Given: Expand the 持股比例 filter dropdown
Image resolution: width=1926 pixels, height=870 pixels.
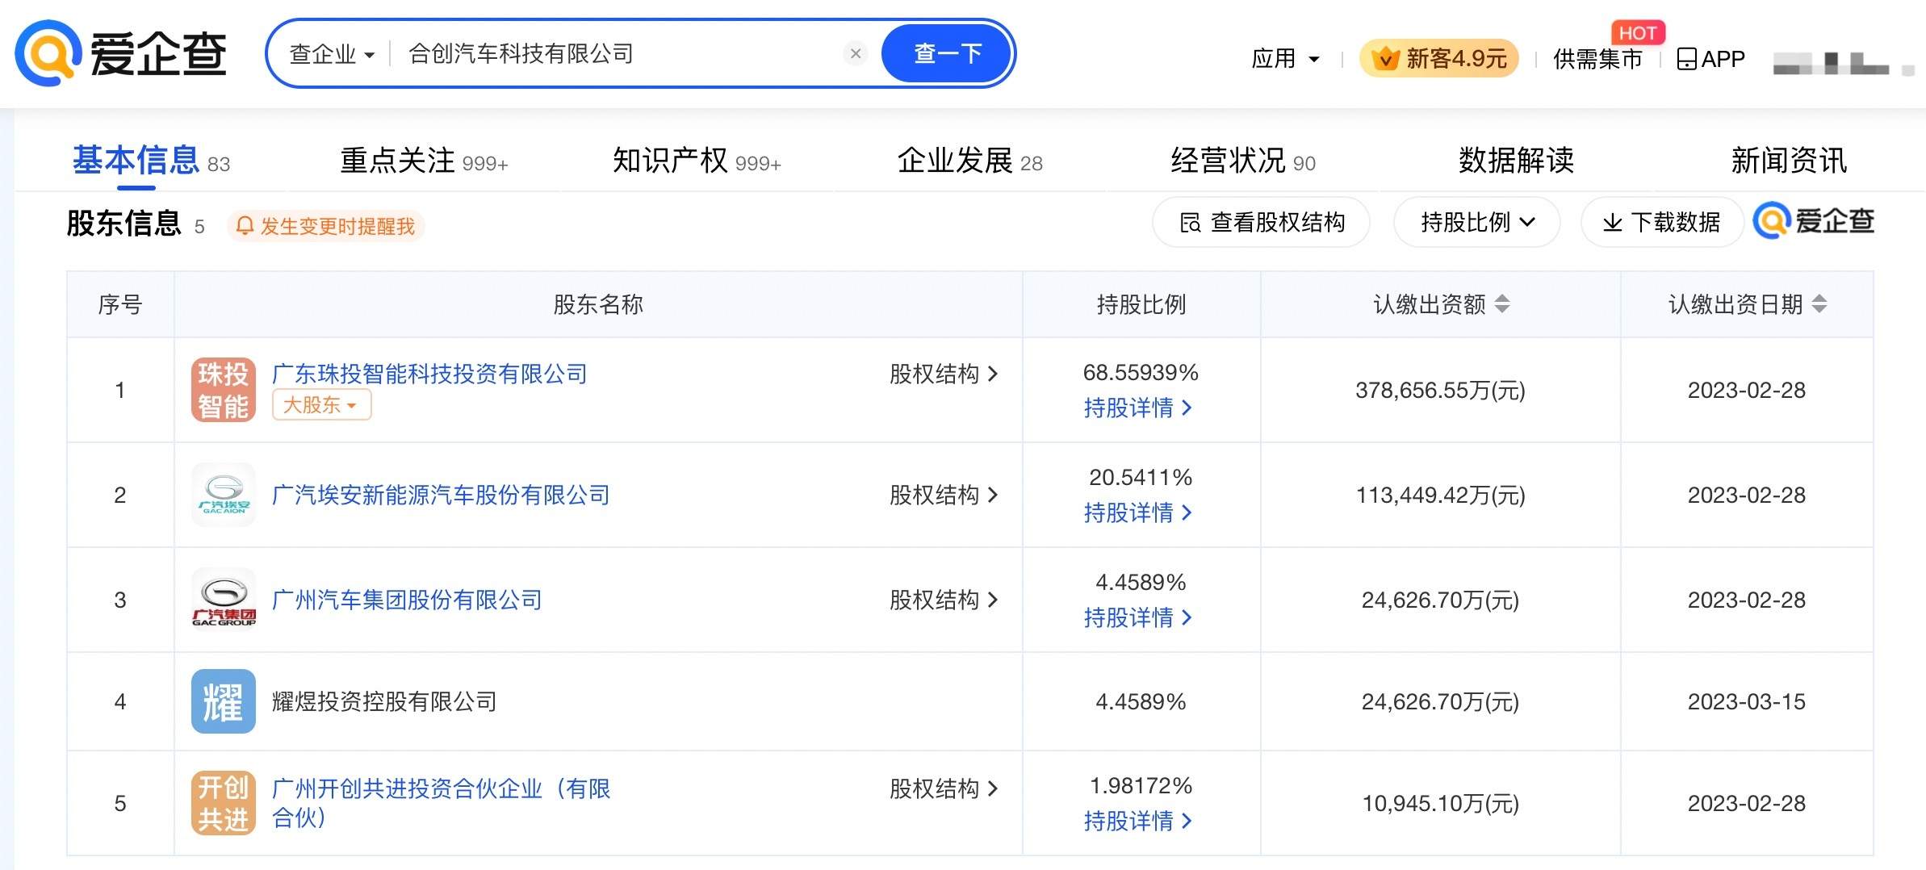Looking at the screenshot, I should tap(1476, 222).
